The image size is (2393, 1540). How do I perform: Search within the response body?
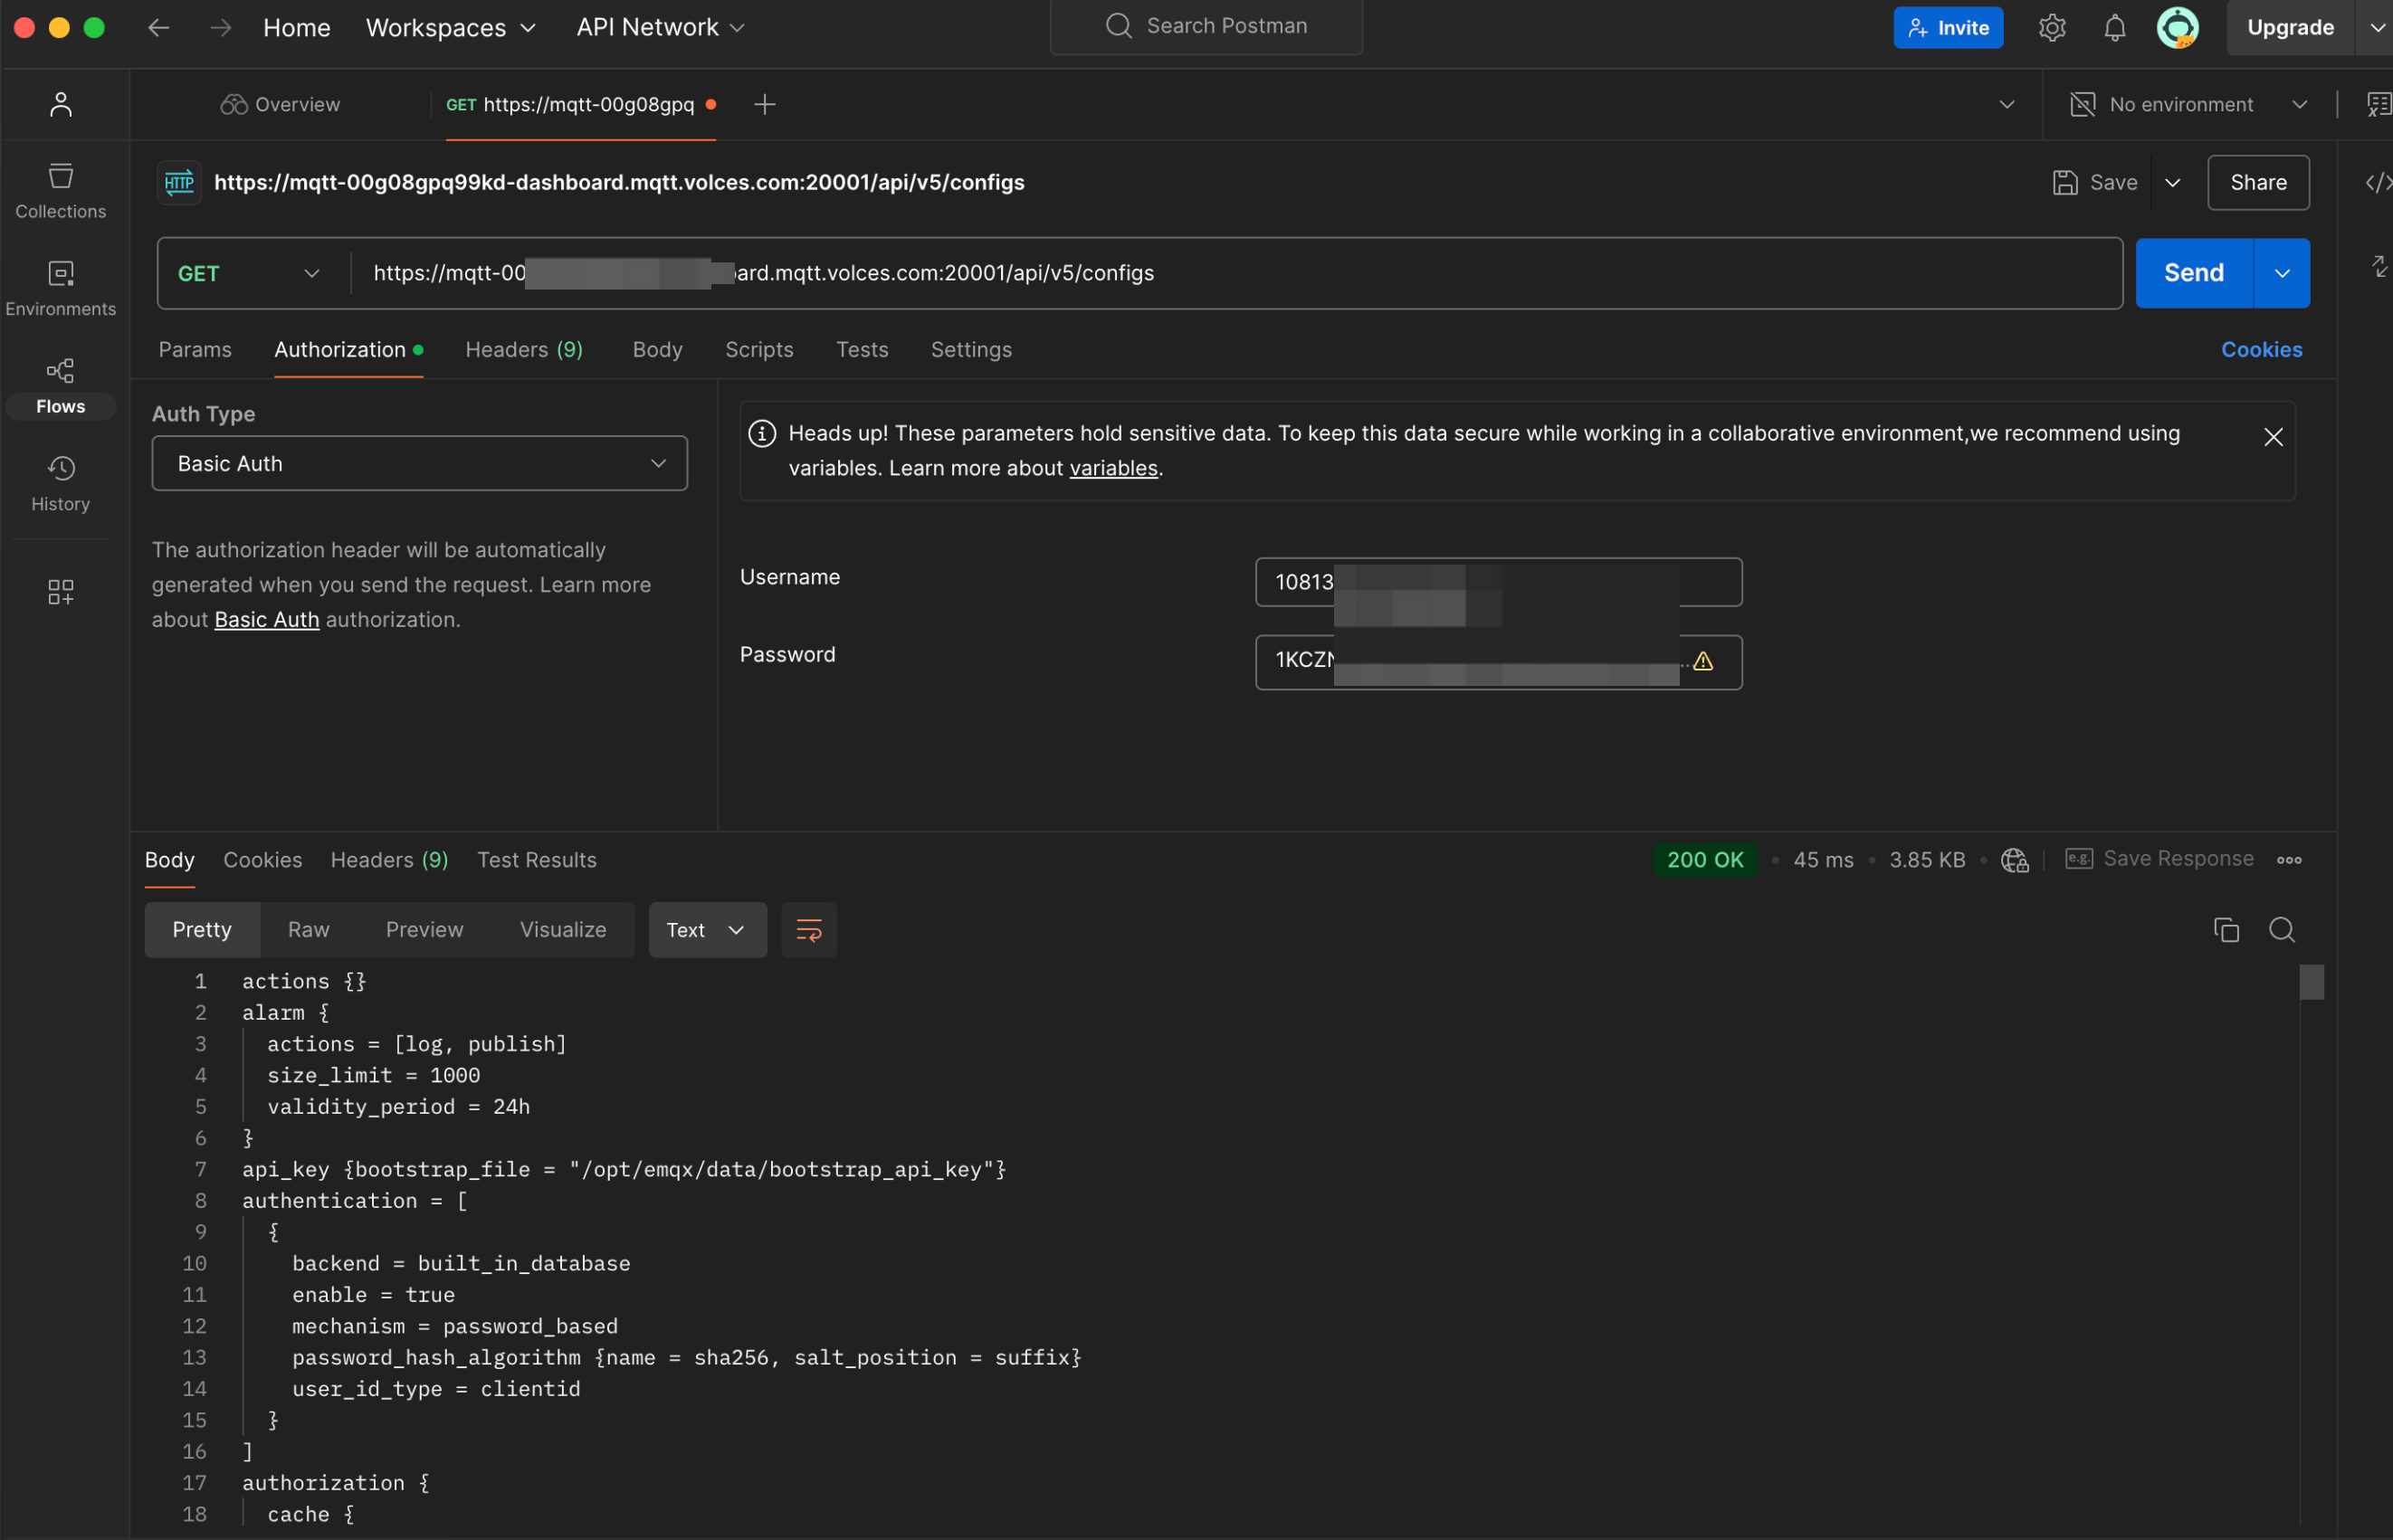click(x=2281, y=930)
